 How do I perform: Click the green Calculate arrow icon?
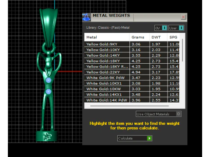(149, 138)
